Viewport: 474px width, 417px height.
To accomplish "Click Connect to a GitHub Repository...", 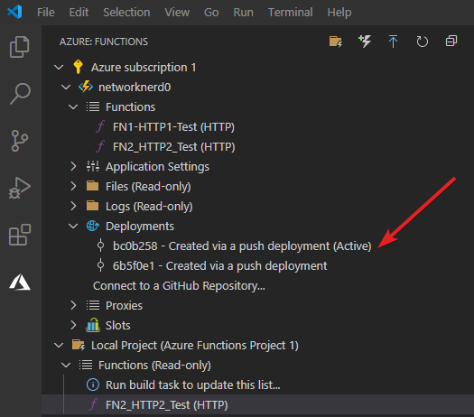I will point(179,285).
